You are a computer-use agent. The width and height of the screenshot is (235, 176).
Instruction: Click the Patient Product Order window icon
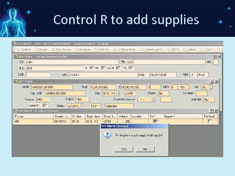[x=16, y=57]
